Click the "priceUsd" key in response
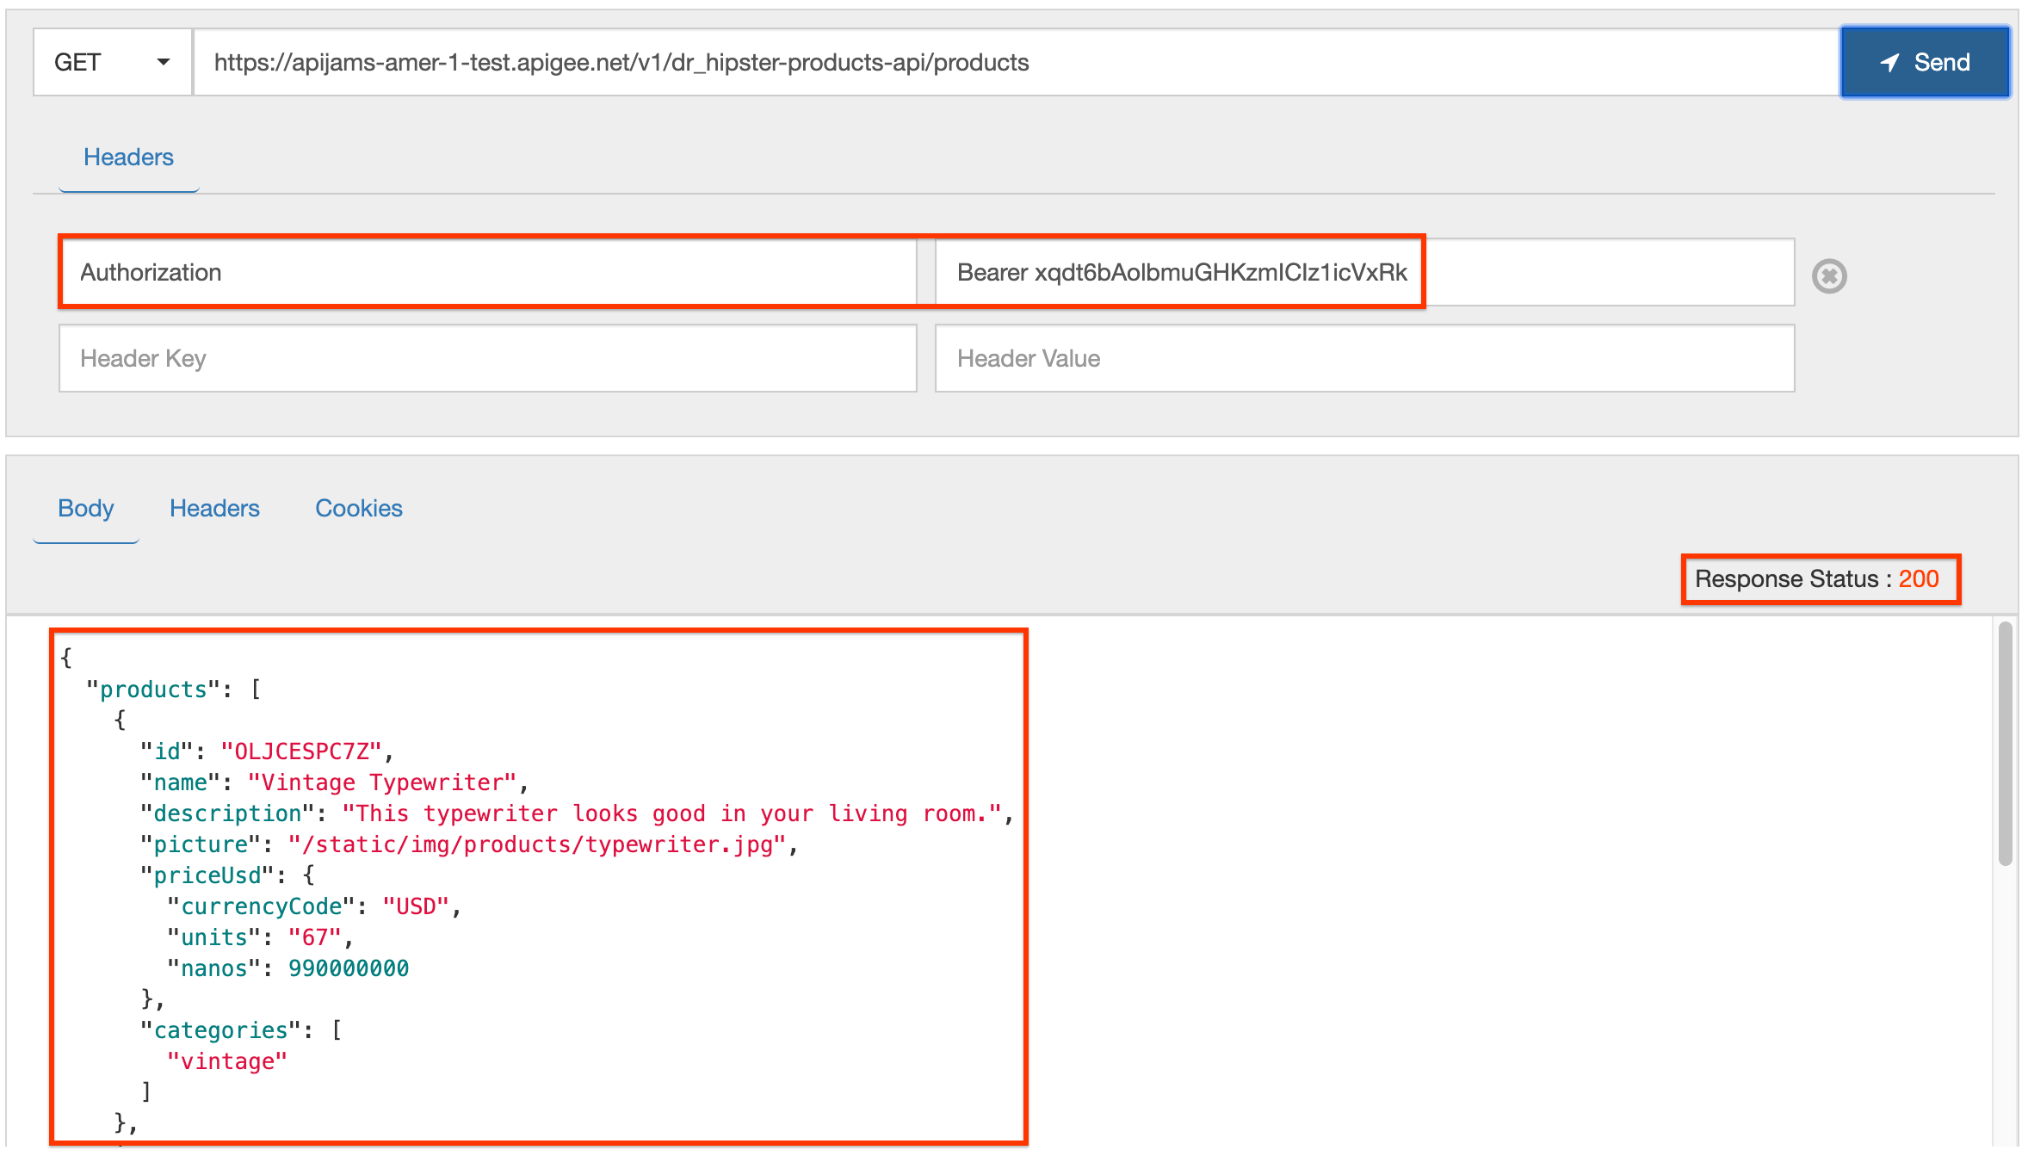The image size is (2028, 1150). pyautogui.click(x=207, y=875)
